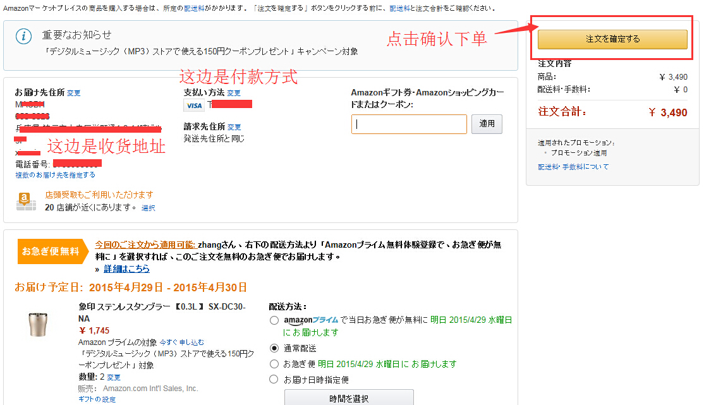This screenshot has height=405, width=704.
Task: Click the first 配送料 link in top notice
Action: tap(195, 9)
